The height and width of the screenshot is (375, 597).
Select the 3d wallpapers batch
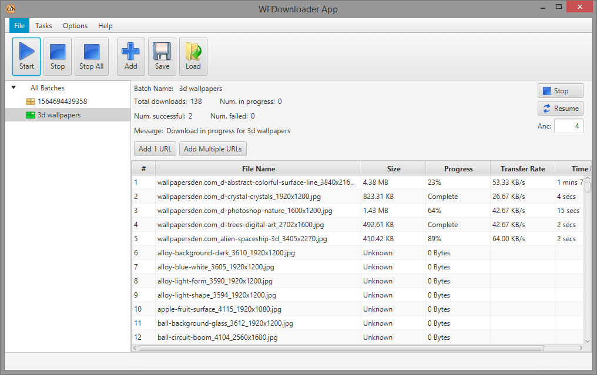click(59, 115)
